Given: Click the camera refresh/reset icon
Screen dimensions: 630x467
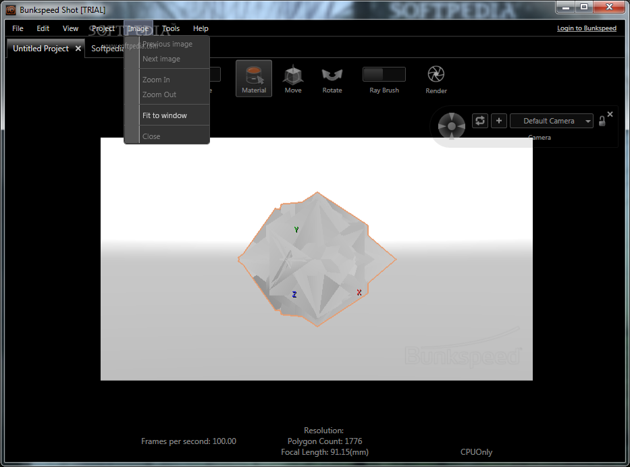Looking at the screenshot, I should tap(479, 121).
